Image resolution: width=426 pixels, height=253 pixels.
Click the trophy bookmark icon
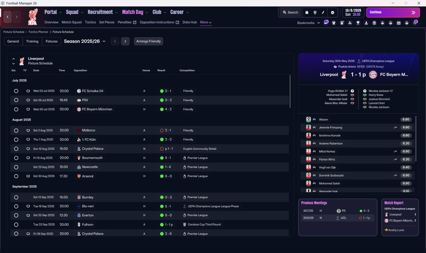click(x=358, y=23)
